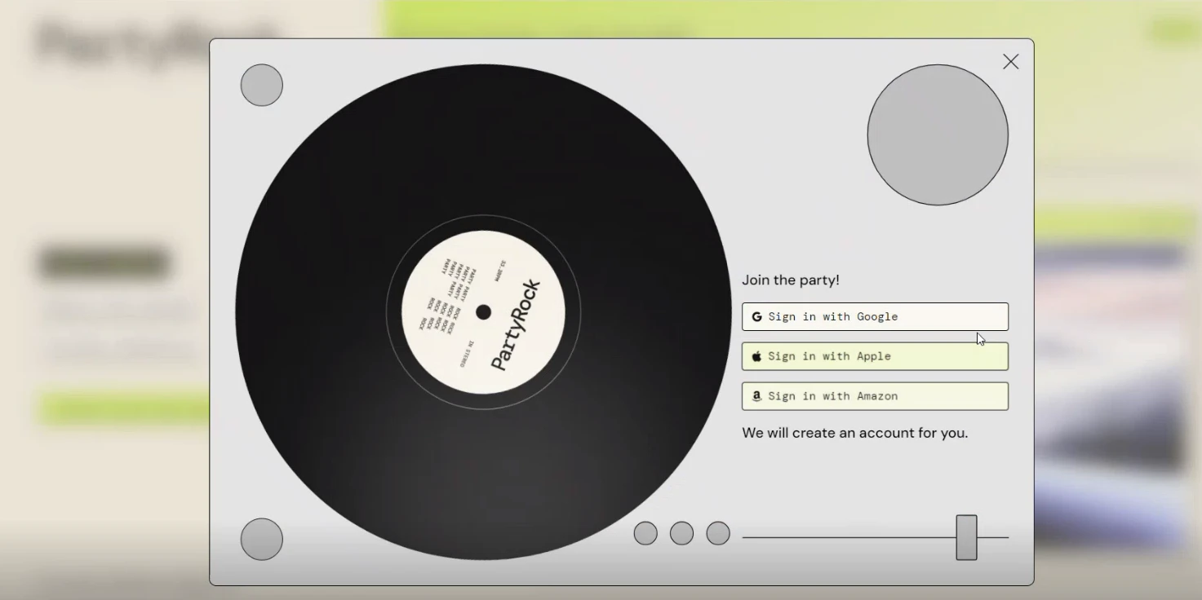This screenshot has height=600, width=1202.
Task: Click the "Join the party!" heading text
Action: [x=790, y=280]
